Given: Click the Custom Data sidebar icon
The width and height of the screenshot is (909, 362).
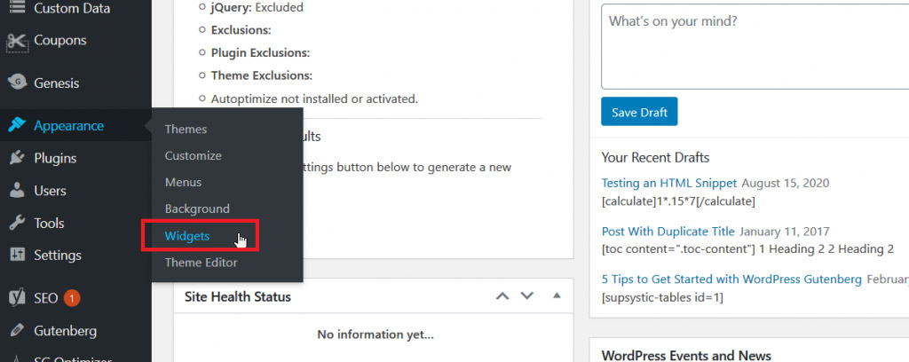Looking at the screenshot, I should pos(17,8).
